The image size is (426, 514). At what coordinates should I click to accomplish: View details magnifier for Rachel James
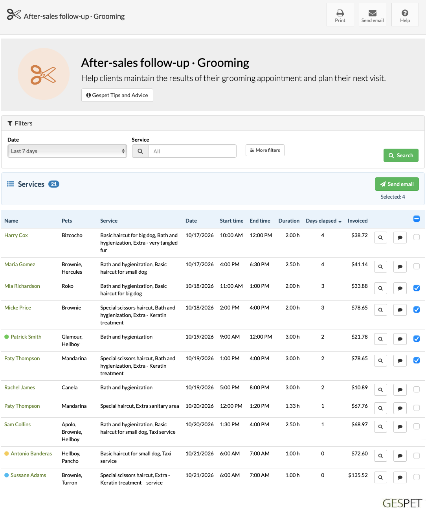click(x=380, y=390)
